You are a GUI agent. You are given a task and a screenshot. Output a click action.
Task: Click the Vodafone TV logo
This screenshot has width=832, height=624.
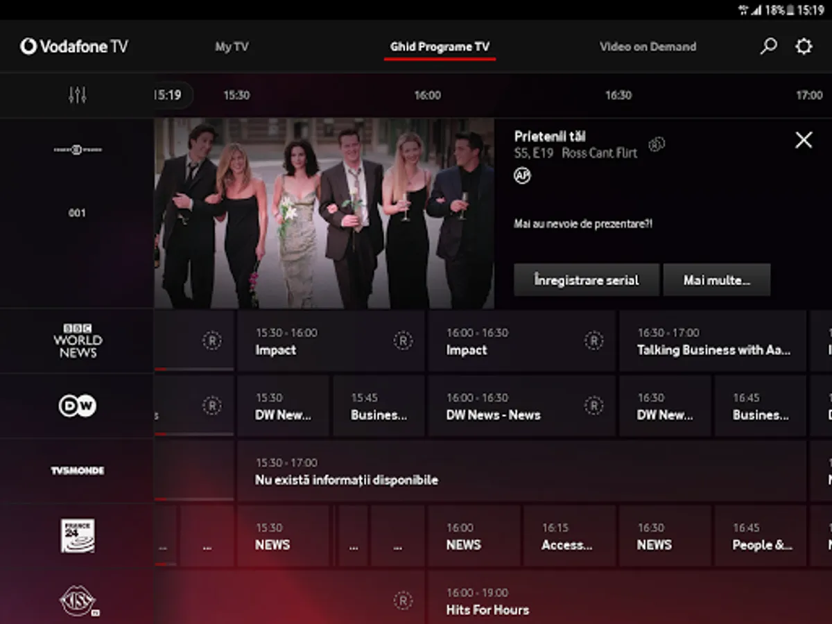[x=74, y=46]
